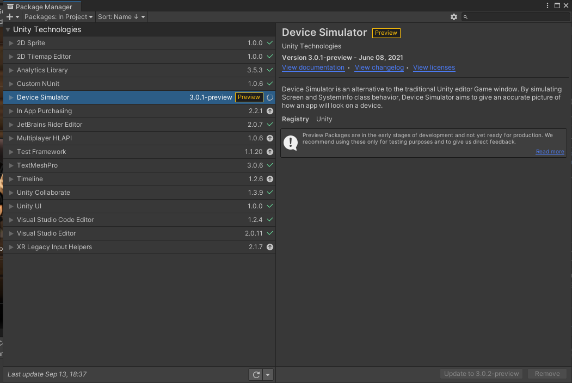The height and width of the screenshot is (383, 572).
Task: Click the update arrow icon for In App Purchasing
Action: tap(270, 111)
